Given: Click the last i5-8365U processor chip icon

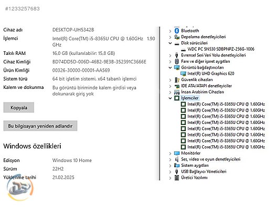Looking at the screenshot, I should [x=184, y=147].
